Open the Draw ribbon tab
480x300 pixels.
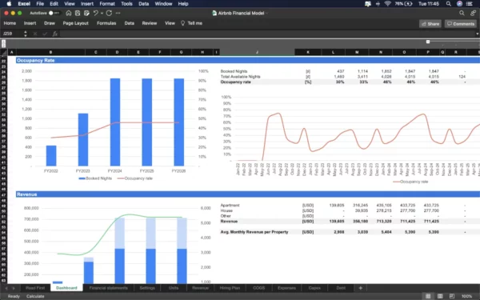(50, 23)
